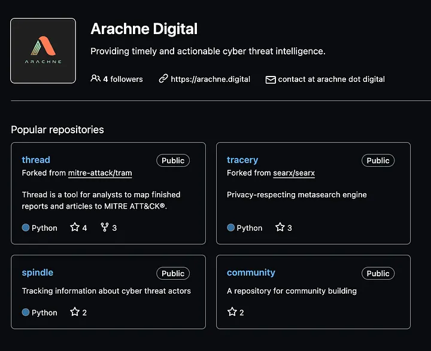Click the Python language dot on spindle card
The height and width of the screenshot is (351, 431).
(x=26, y=312)
